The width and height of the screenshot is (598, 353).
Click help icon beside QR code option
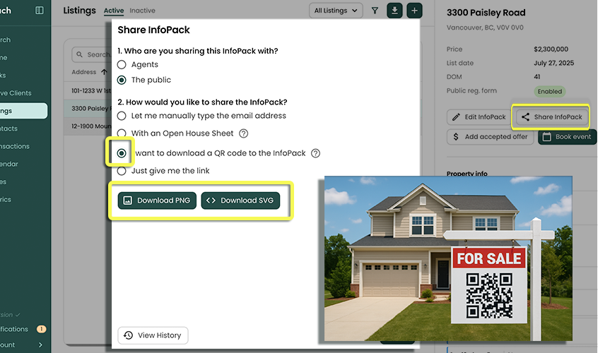tap(316, 153)
